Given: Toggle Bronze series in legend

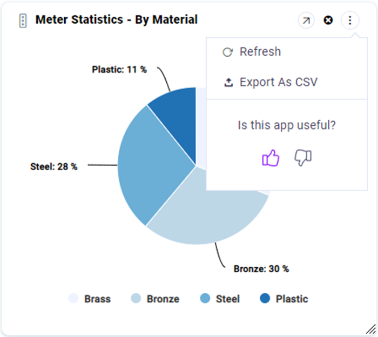Looking at the screenshot, I should (x=156, y=299).
